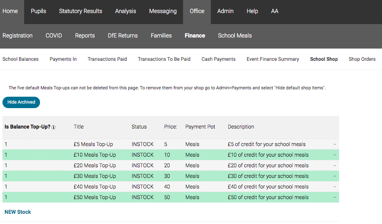Navigate to the Families section
The height and width of the screenshot is (224, 382).
tap(161, 35)
